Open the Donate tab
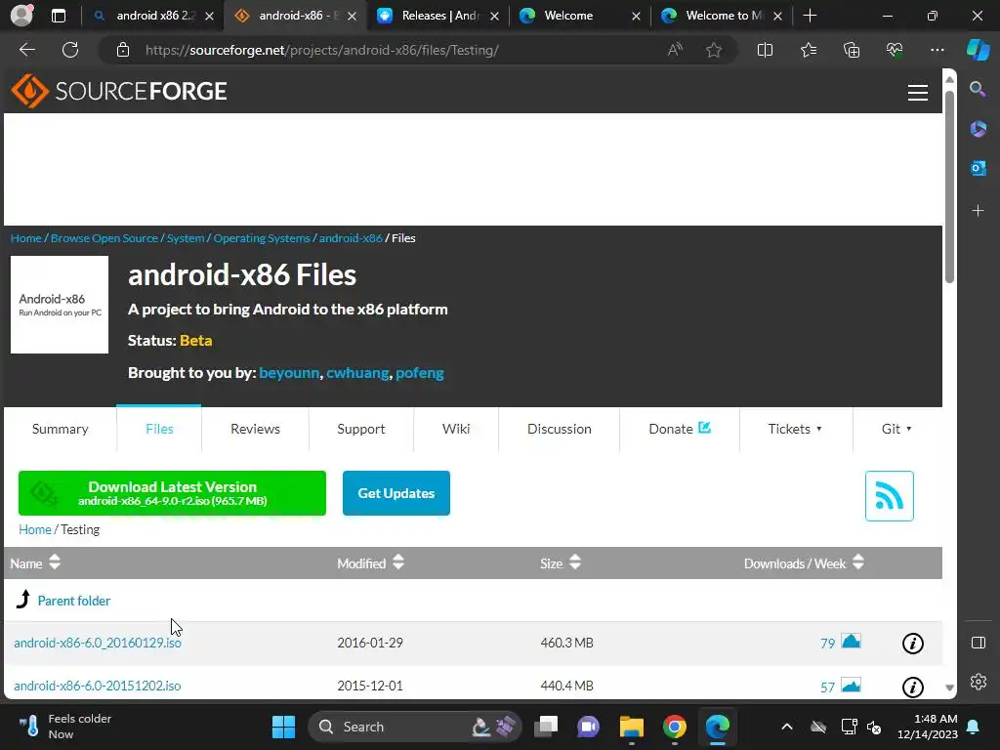1000x750 pixels. point(680,430)
